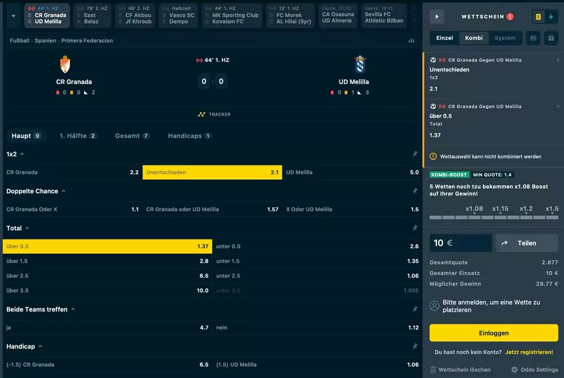The width and height of the screenshot is (564, 378).
Task: Expand betslip with the arrow button
Action: (x=437, y=16)
